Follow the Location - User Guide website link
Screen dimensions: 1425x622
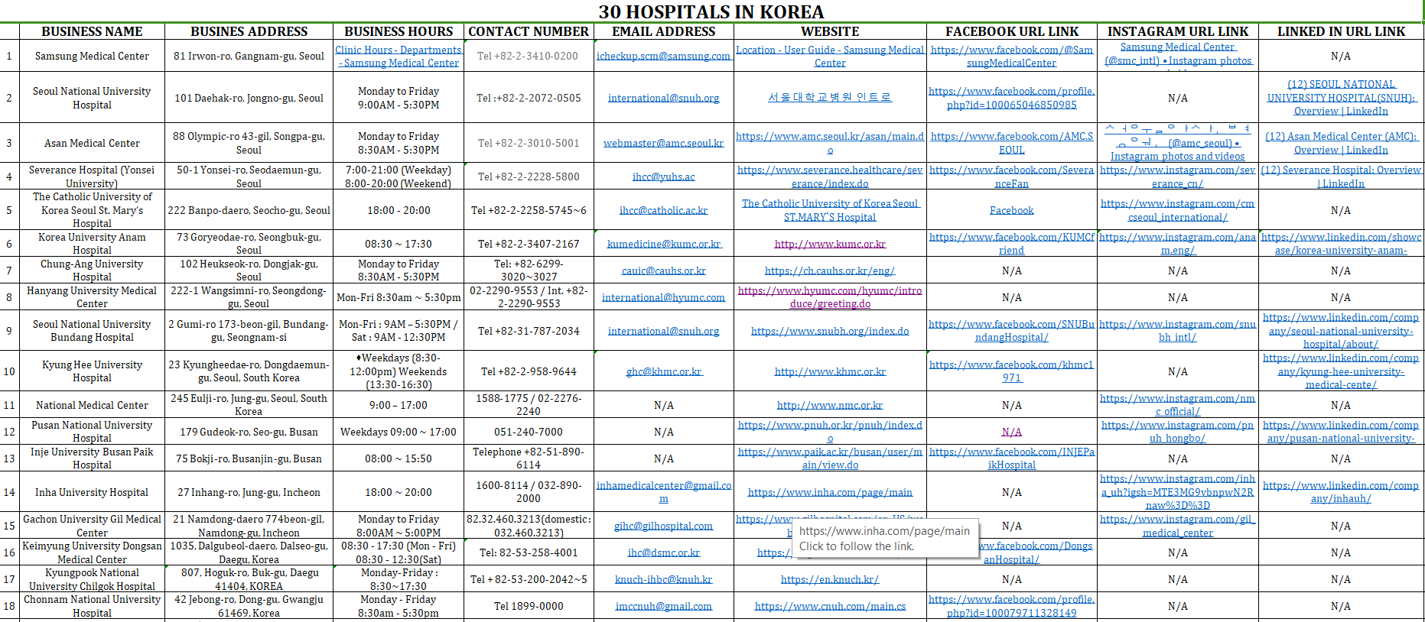(830, 56)
